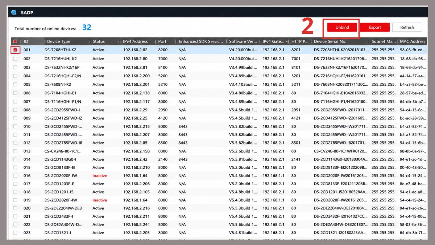Click the Inactive status in row 019
This screenshot has height=245, width=435.
point(100,200)
